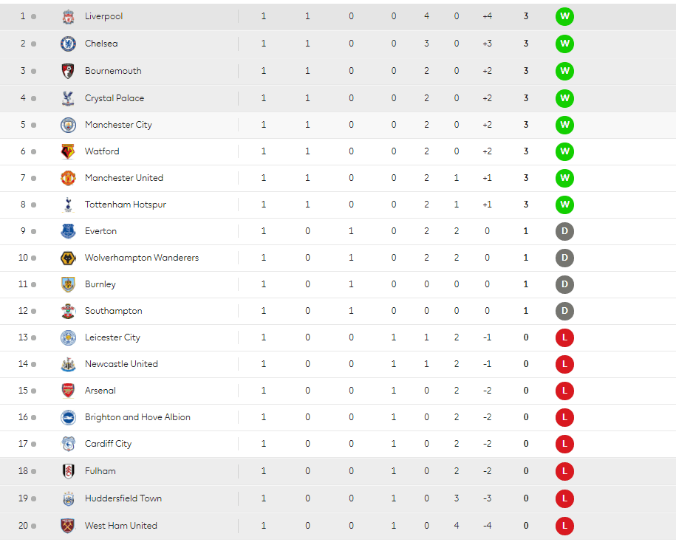Screen dimensions: 676x542
Task: Click the Watford team name
Action: (x=102, y=151)
